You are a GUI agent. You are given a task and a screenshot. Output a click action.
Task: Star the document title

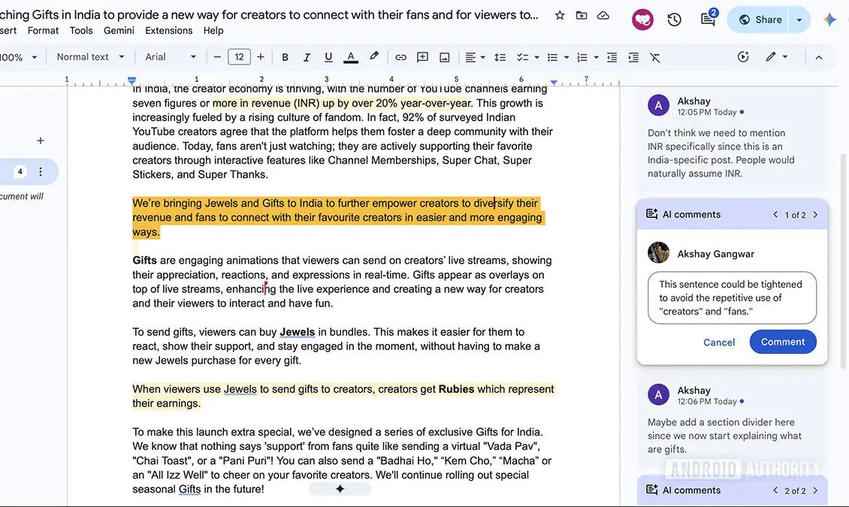[560, 15]
